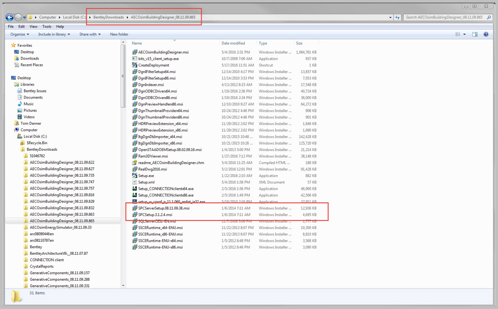
Task: Select the Setup.xml document icon
Action: coord(134,182)
